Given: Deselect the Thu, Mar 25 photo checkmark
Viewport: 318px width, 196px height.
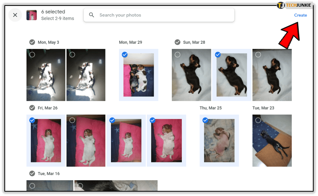Looking at the screenshot, I should (205, 120).
